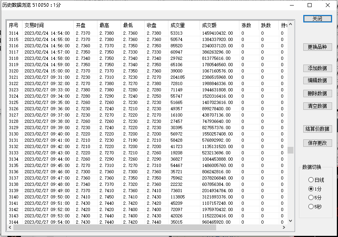
Task: Click 保存更改 to save changes
Action: (317, 143)
